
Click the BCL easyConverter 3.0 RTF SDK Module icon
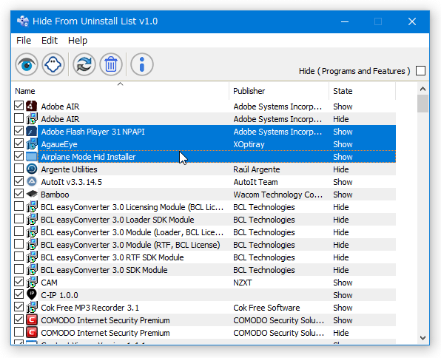tap(32, 257)
